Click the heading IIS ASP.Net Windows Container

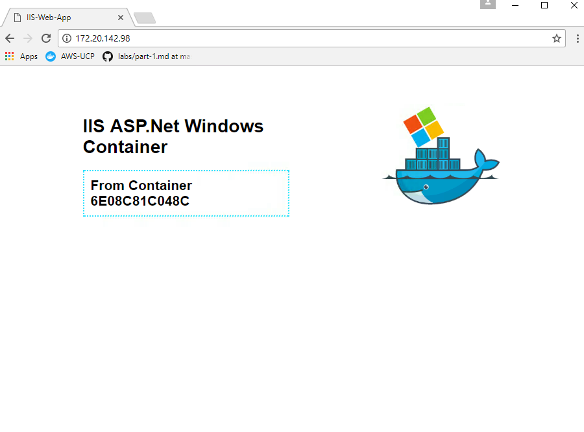point(173,136)
